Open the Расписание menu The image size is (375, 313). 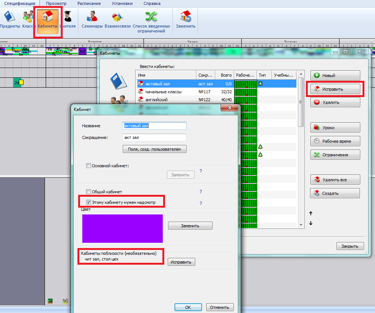pos(89,3)
